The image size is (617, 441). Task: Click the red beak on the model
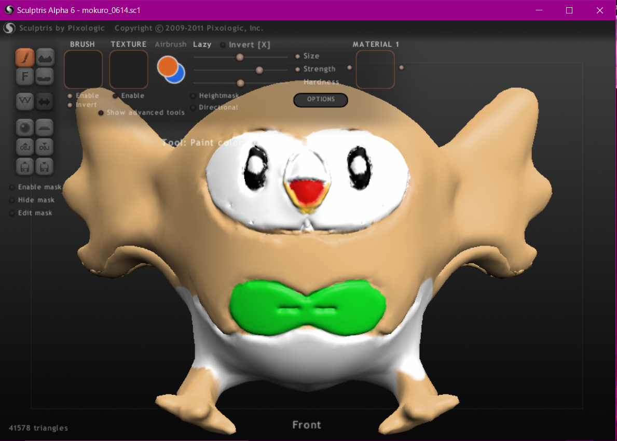tap(307, 192)
